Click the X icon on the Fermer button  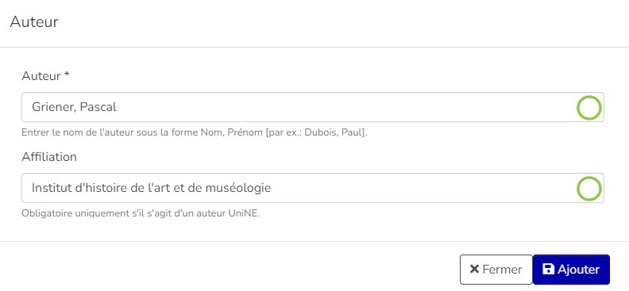(x=474, y=269)
